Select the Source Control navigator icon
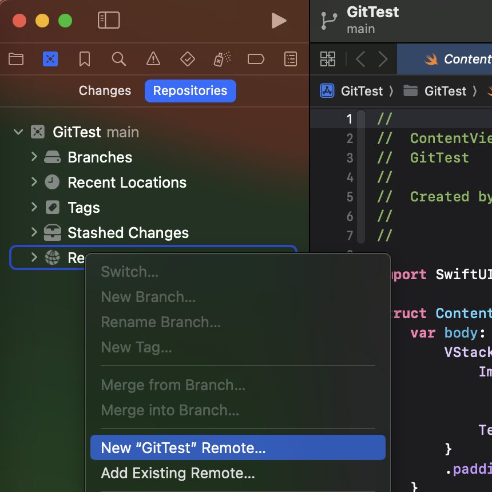The height and width of the screenshot is (492, 492). coord(50,59)
